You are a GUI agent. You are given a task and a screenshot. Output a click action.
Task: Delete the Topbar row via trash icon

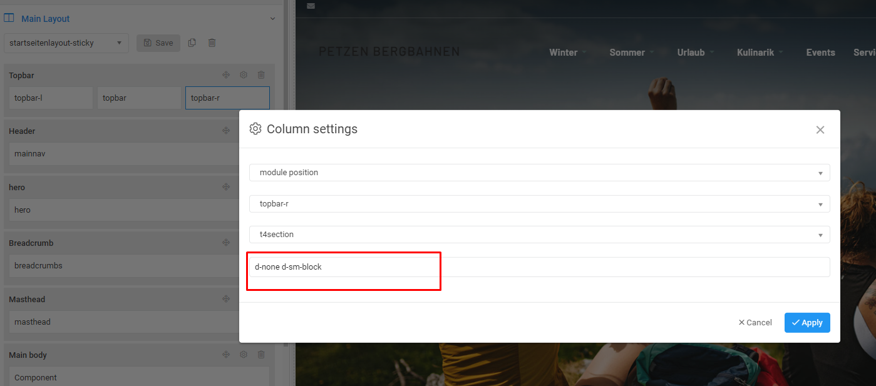261,75
